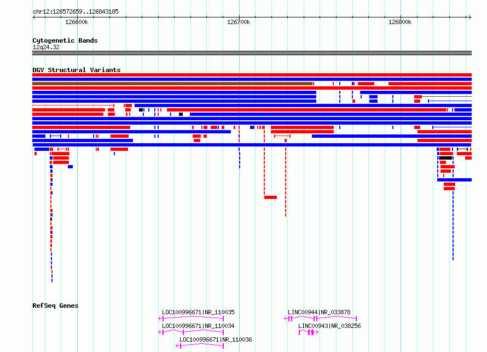This screenshot has height=352, width=487.
Task: Click the 126800k ruler label
Action: (400, 22)
